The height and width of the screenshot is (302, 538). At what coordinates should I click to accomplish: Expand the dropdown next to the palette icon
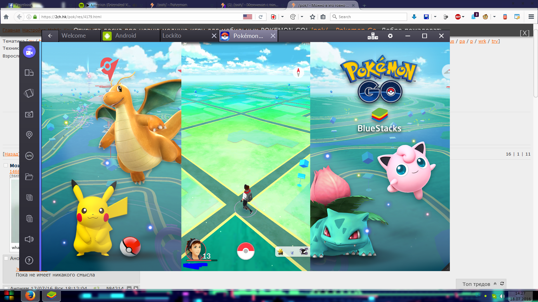[302, 17]
